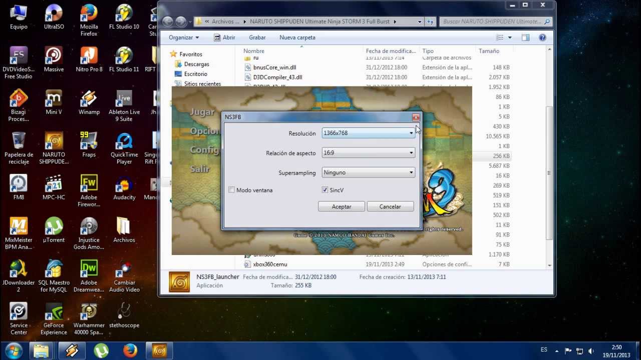
Task: Click the DVDVideoSoft Free Studio icon
Action: [x=19, y=63]
